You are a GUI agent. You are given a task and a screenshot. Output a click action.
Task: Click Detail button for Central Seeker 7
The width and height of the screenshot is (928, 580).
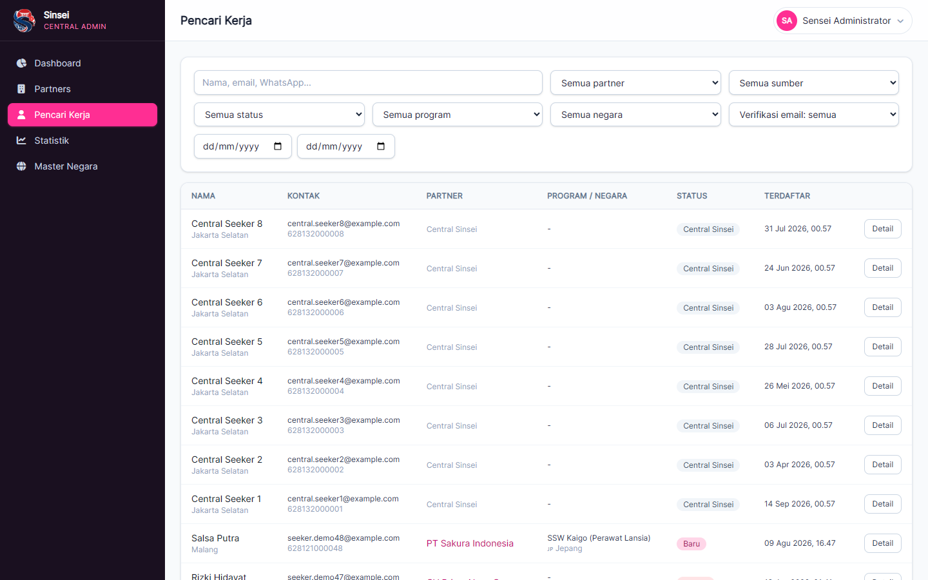pos(882,268)
